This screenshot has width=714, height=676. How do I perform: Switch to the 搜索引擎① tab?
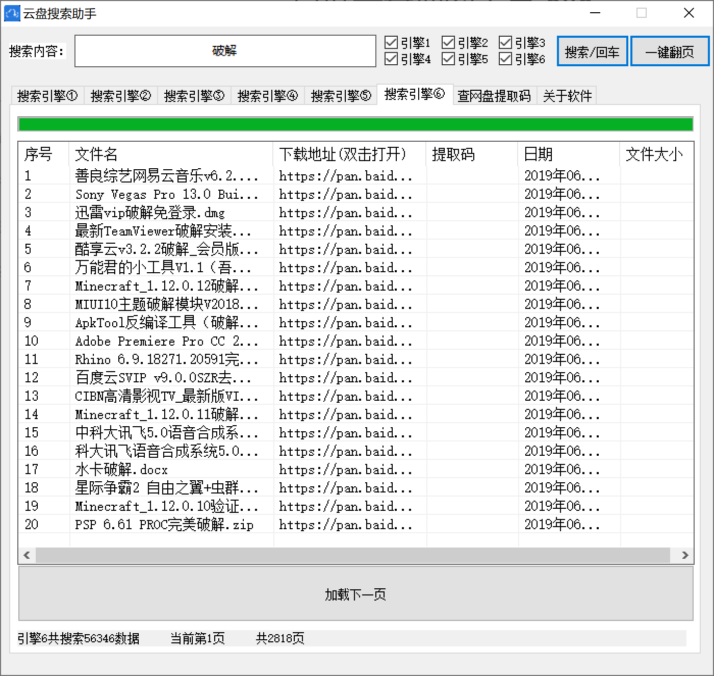[x=47, y=96]
